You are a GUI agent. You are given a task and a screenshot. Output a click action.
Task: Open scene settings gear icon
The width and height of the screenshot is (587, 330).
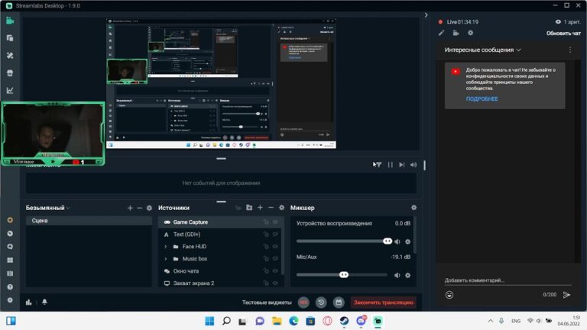[x=149, y=208]
